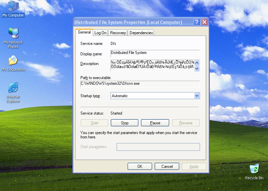The image size is (268, 191).
Task: Open the My Computer desktop icon
Action: point(13,9)
